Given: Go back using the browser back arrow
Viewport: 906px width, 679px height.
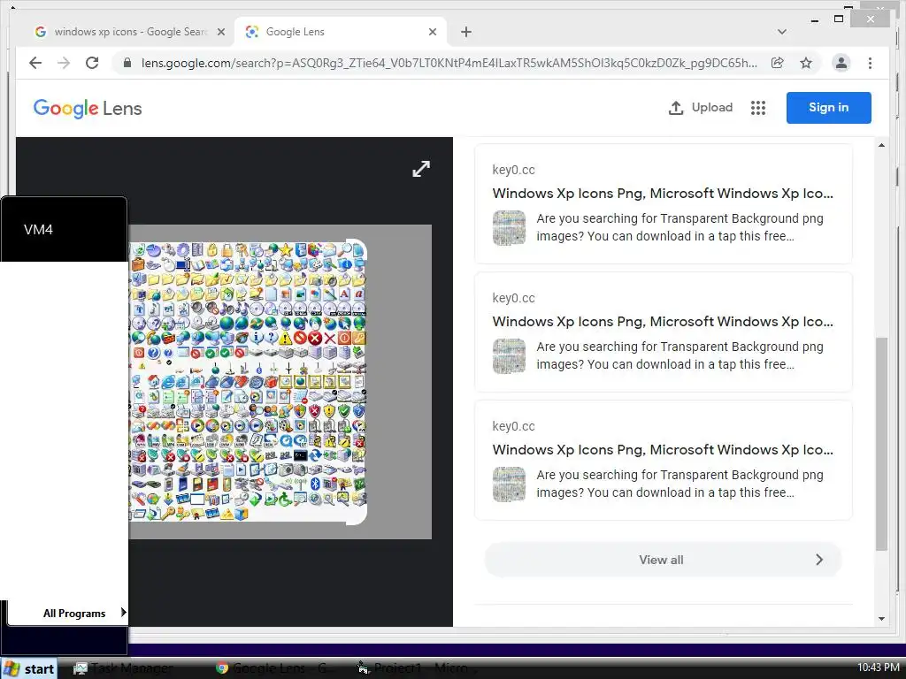Looking at the screenshot, I should [35, 63].
